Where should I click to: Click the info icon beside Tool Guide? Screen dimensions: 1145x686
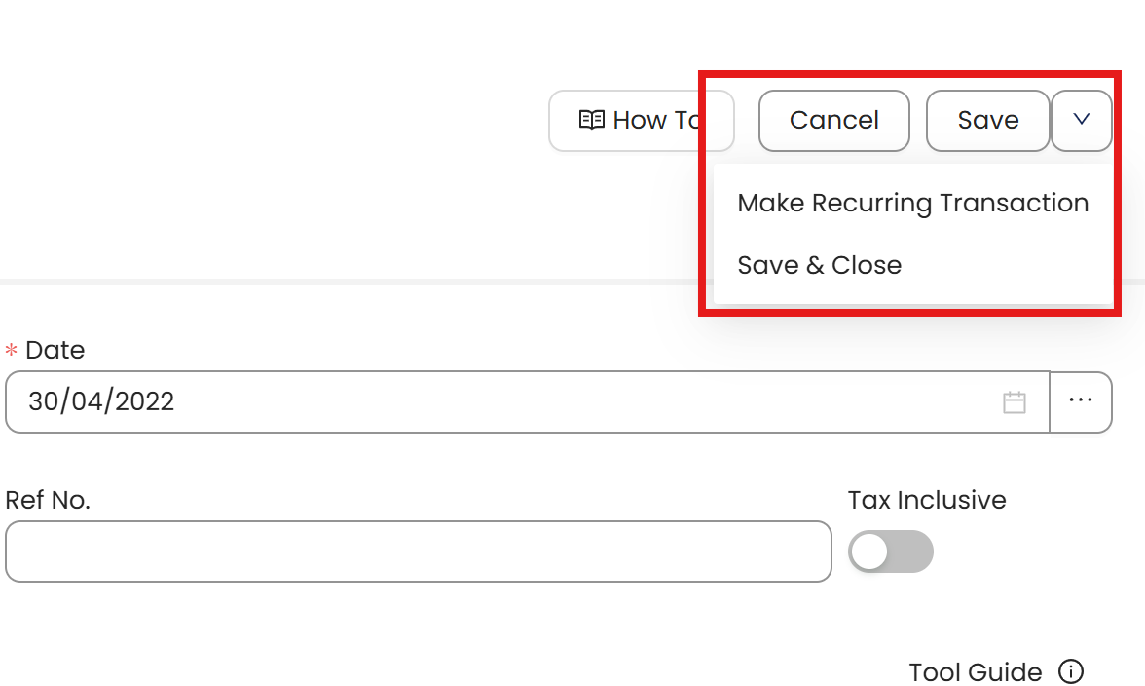(x=1070, y=671)
